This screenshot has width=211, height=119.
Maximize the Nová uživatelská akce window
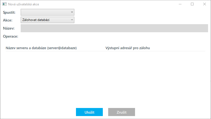click(x=192, y=4)
